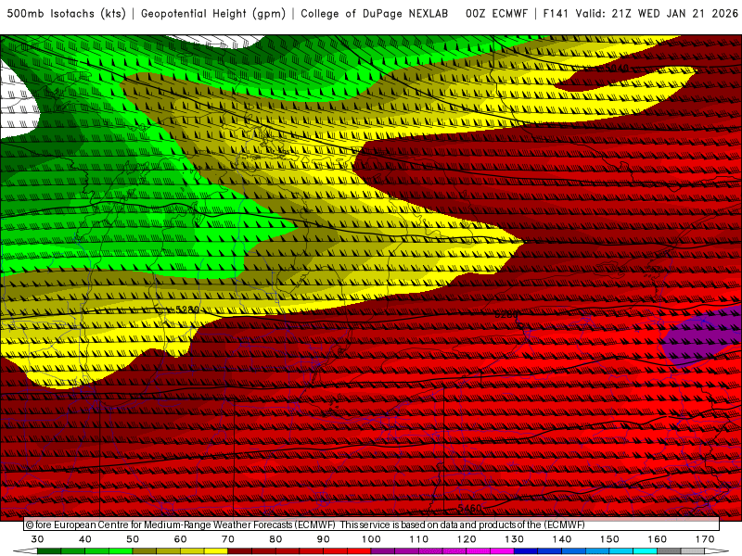Click the legend value 140
Screen dimensions: 742x556
tap(562, 539)
